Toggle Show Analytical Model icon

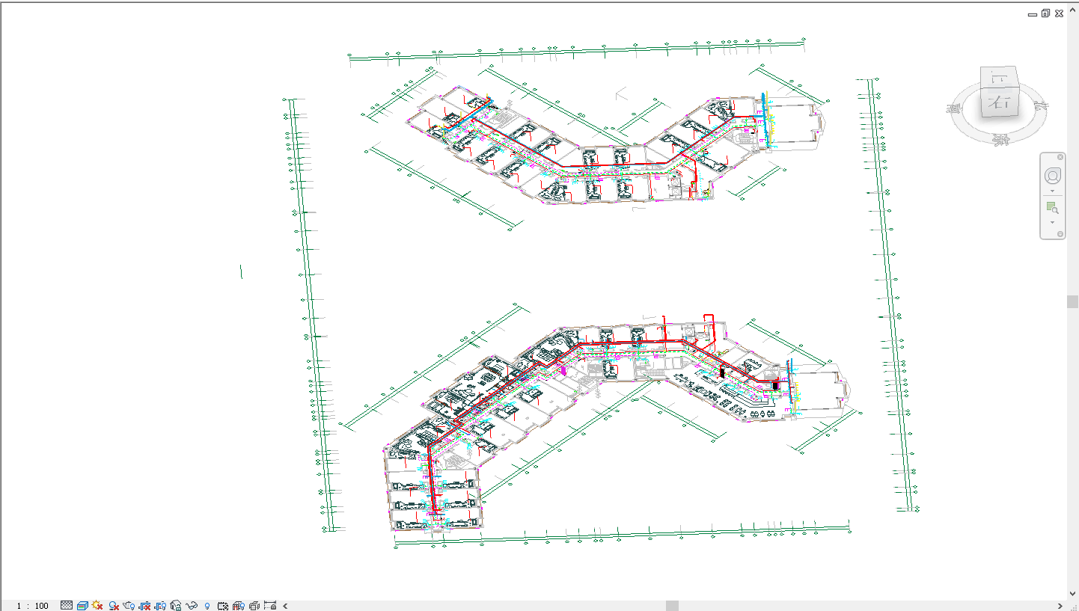click(x=239, y=606)
